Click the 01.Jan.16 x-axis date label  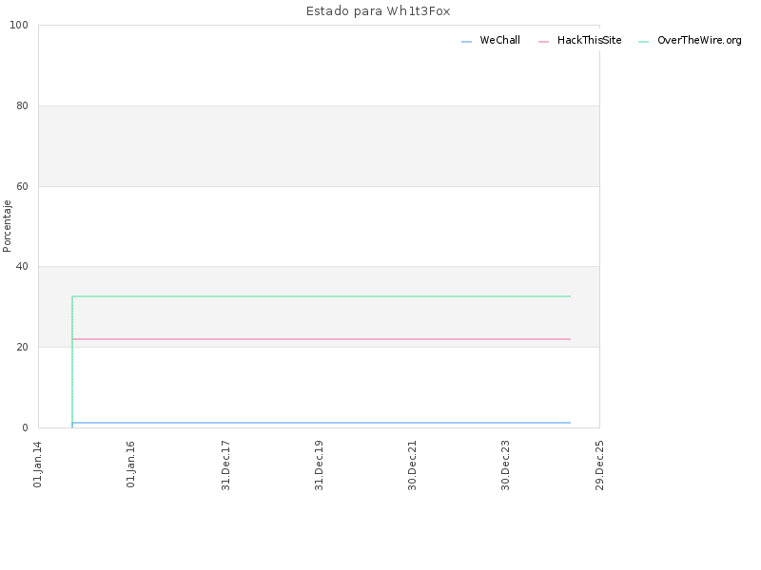click(130, 464)
